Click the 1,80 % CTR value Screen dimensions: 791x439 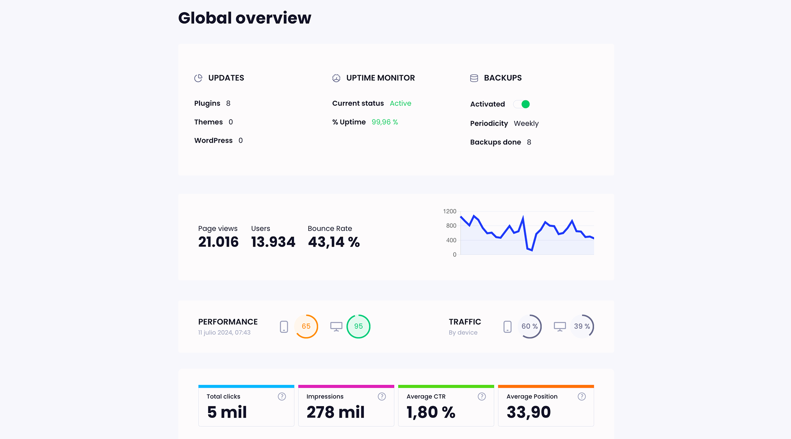click(x=431, y=412)
